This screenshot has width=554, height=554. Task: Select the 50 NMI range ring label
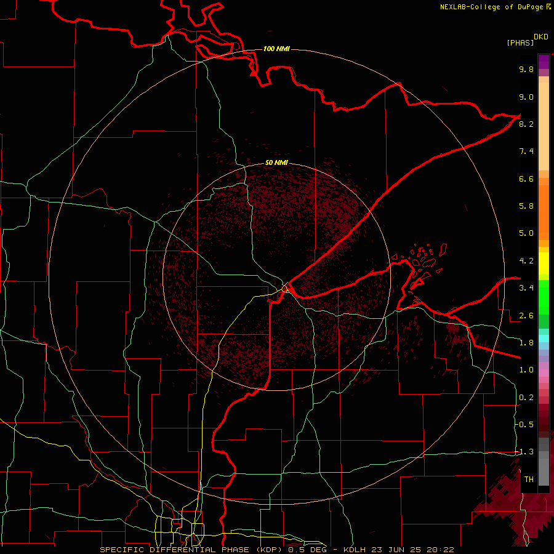276,163
